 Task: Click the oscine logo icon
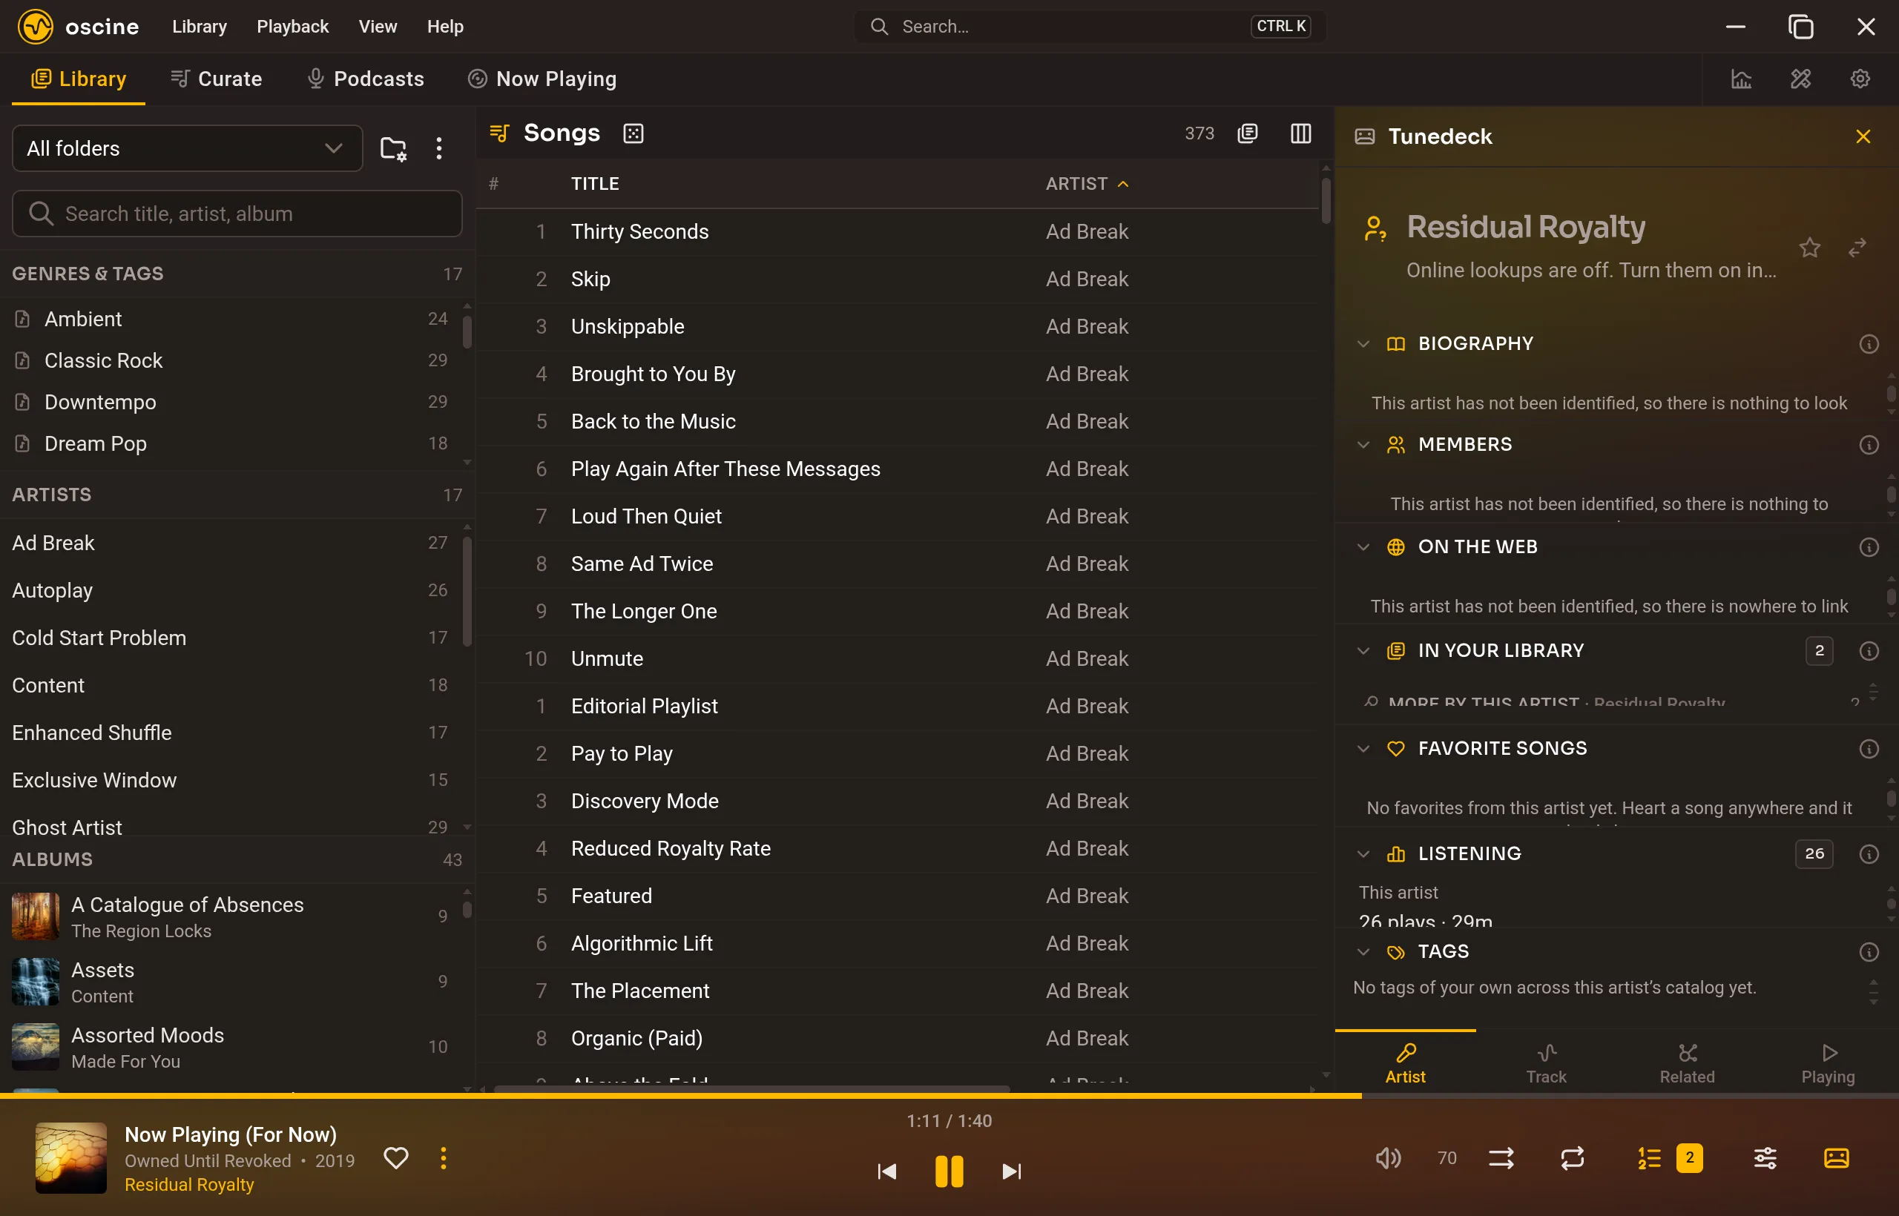tap(36, 27)
